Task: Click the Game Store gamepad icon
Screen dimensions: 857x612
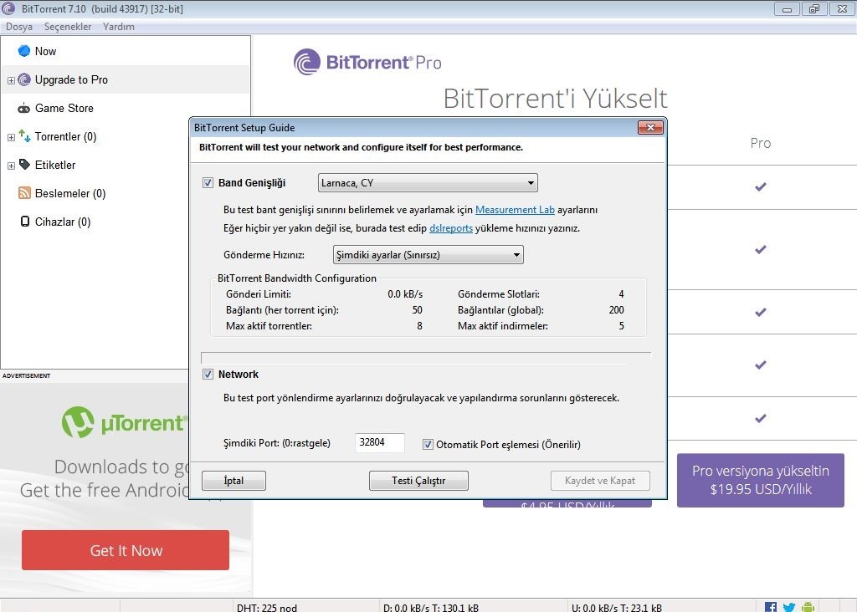Action: click(x=24, y=108)
